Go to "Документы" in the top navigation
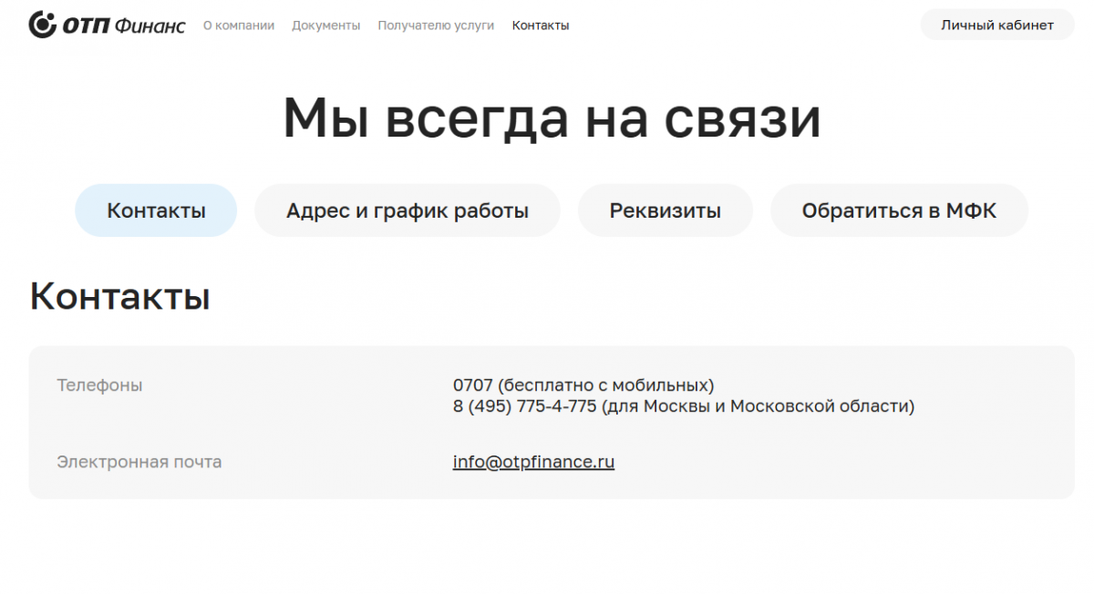 tap(326, 26)
